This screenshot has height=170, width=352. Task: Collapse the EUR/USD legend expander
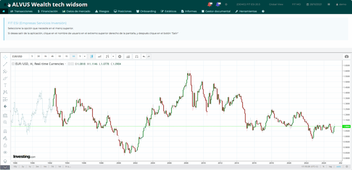[13, 64]
